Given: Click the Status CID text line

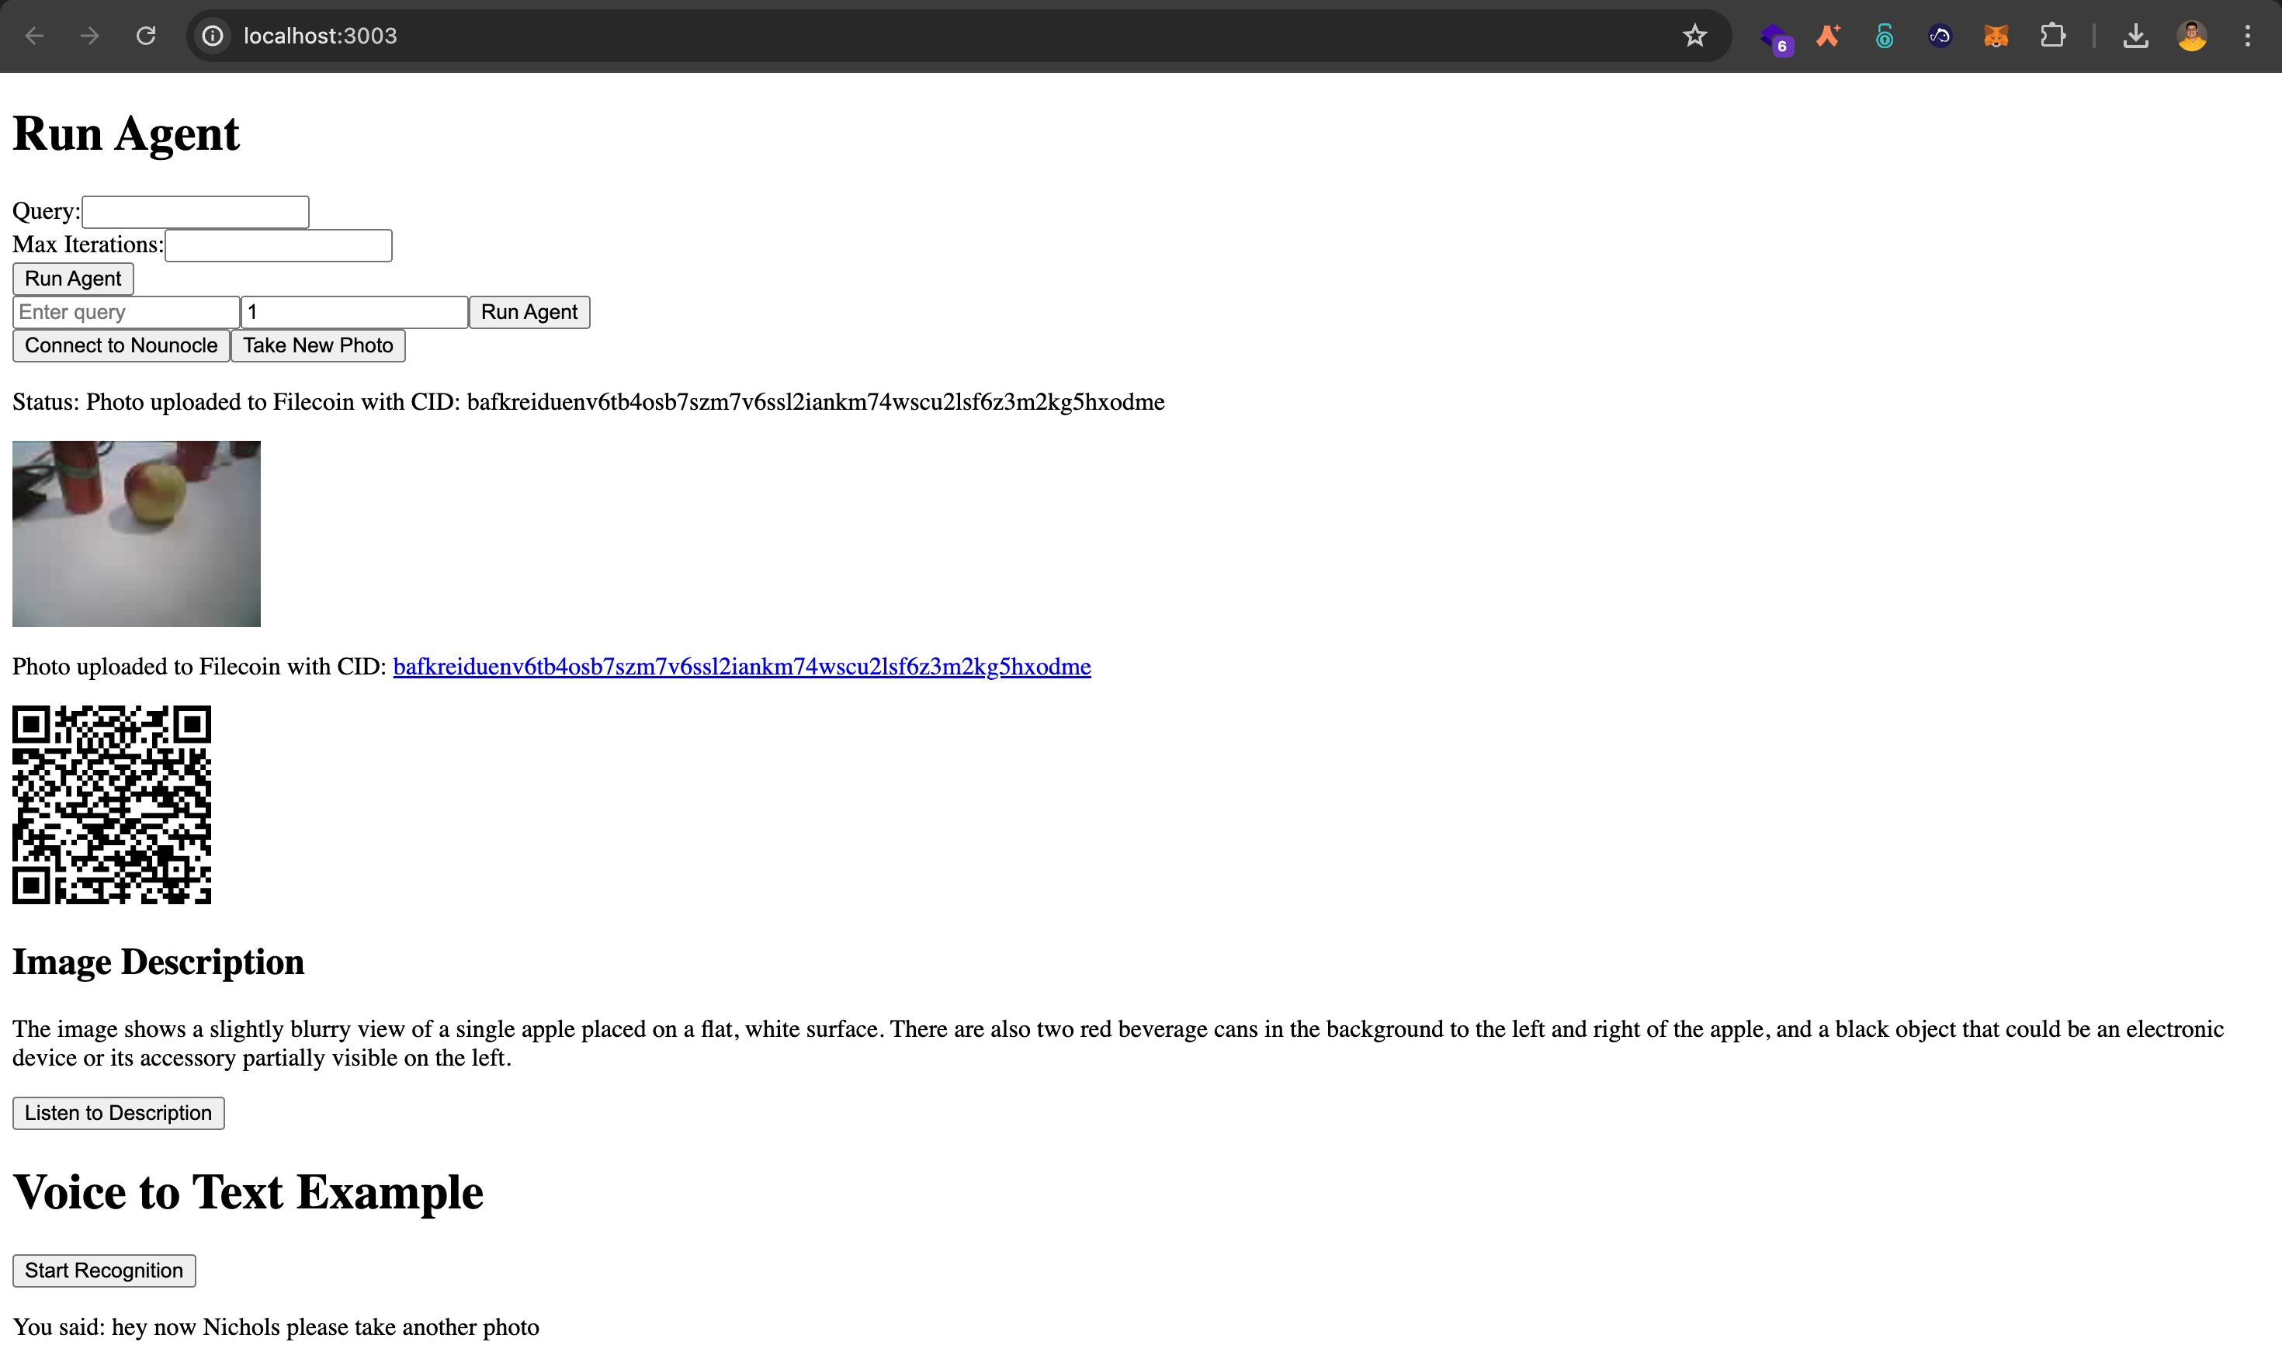Looking at the screenshot, I should click(x=588, y=402).
